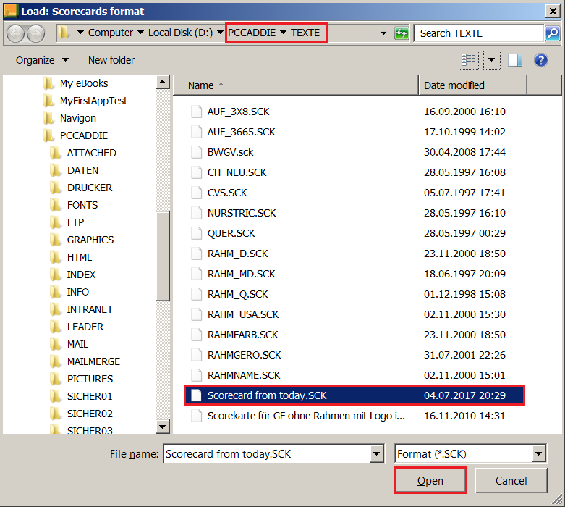Click the file icon of BWGV.sck
Image resolution: width=565 pixels, height=507 pixels.
[195, 152]
